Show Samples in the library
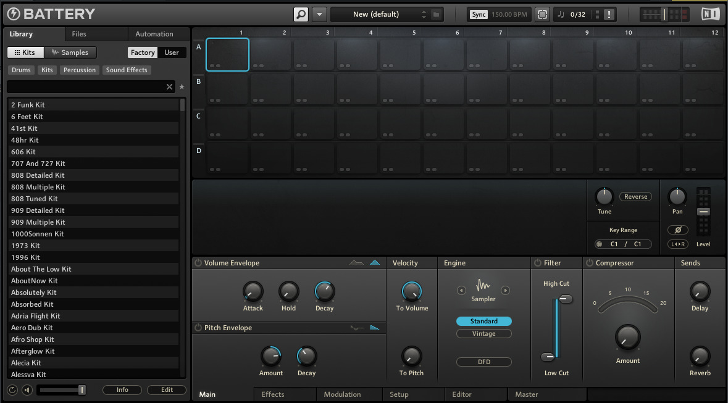Screen dimensions: 728x403 70,52
